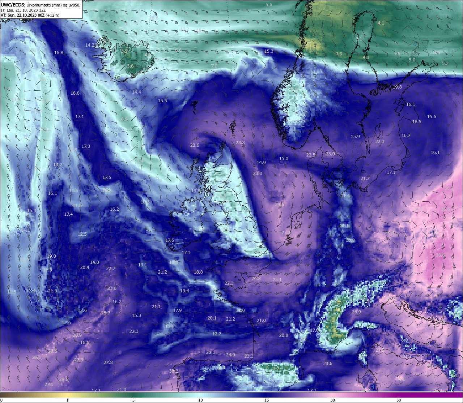Click the 38.6 value near the east edge
Viewport: 463px width, 403px height.
click(x=440, y=255)
